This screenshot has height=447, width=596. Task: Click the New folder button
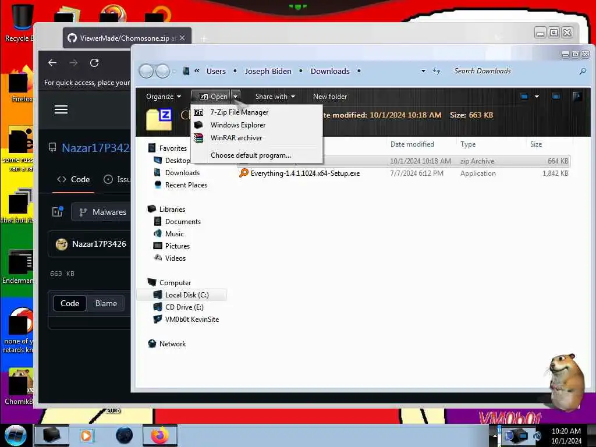(x=330, y=97)
